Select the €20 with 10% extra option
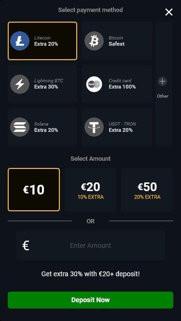 91,190
